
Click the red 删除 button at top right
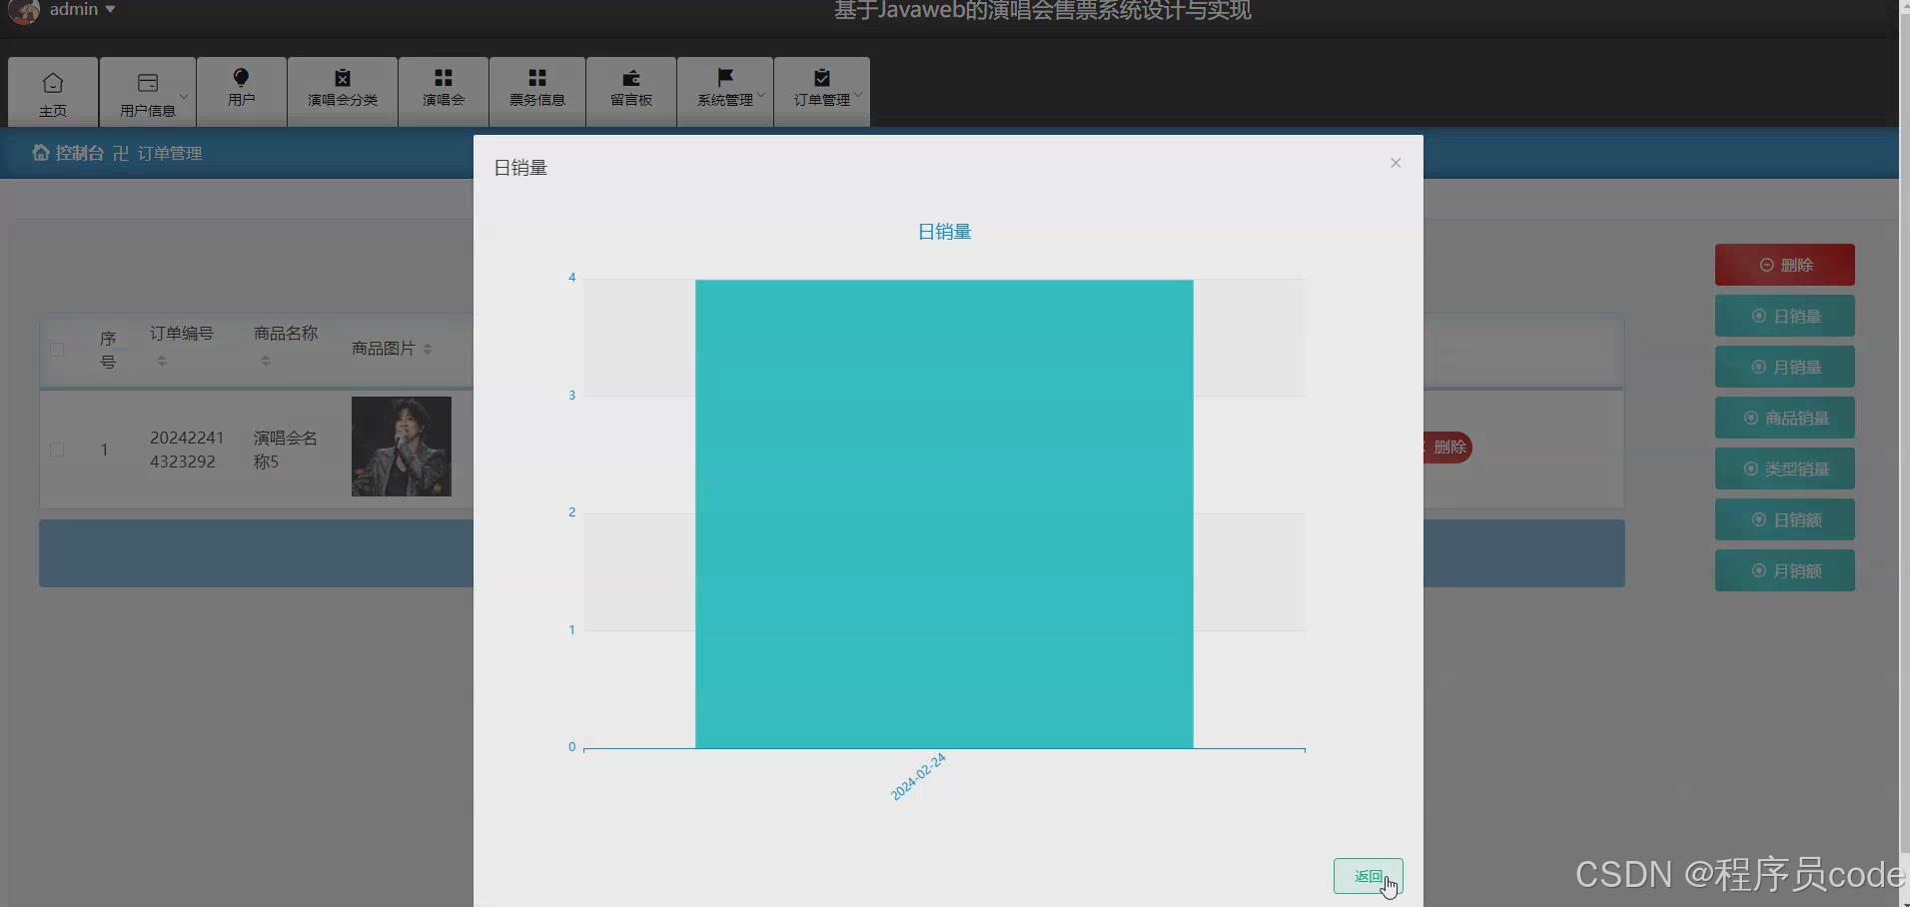tap(1785, 265)
